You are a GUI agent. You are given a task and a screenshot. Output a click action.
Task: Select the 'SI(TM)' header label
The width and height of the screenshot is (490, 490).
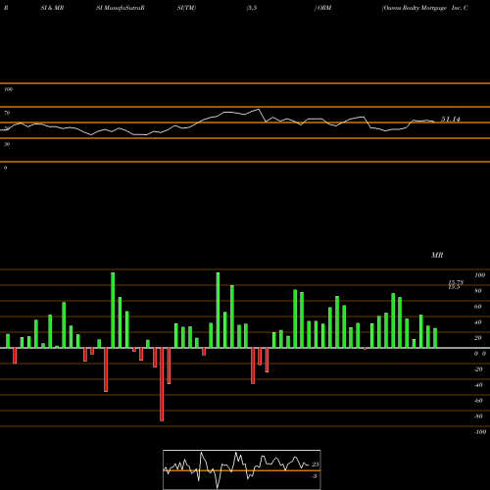pos(186,8)
